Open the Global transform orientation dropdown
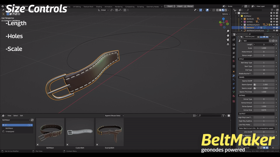Screen dimensions: 280x157 pyautogui.click(x=103, y=10)
